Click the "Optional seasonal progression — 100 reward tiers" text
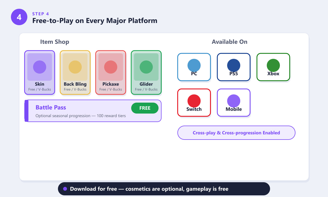This screenshot has height=197, width=328. (81, 116)
